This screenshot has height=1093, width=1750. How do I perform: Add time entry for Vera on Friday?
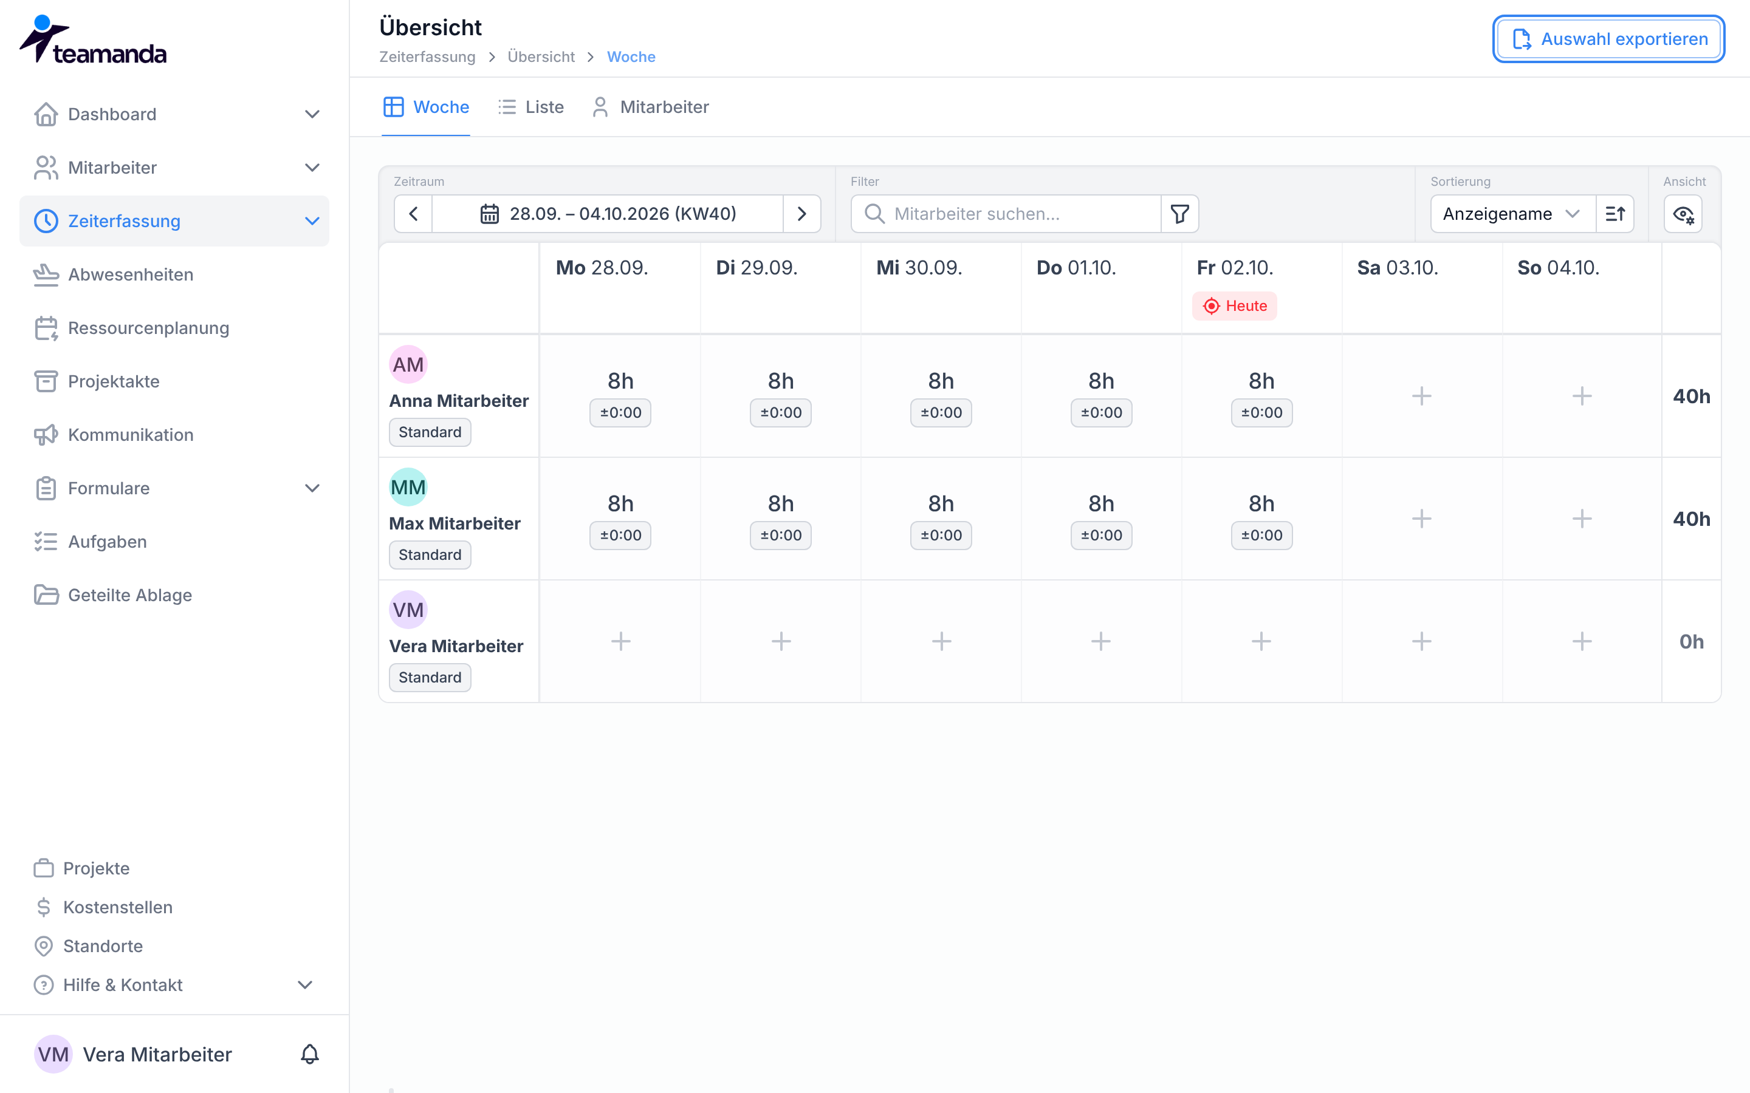[x=1261, y=641]
